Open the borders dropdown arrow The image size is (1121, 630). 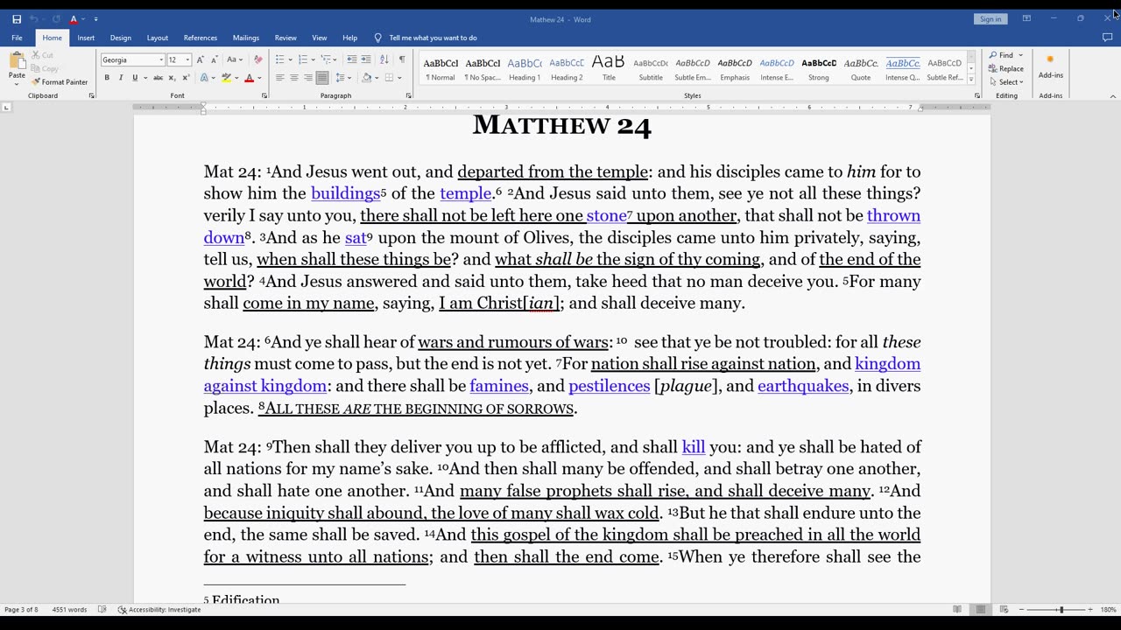tap(400, 78)
